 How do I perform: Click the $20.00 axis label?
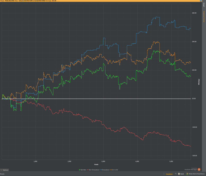194,70
